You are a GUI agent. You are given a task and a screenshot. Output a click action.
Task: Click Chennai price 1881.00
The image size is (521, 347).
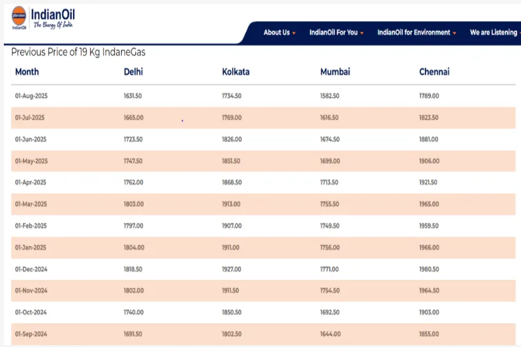(x=429, y=139)
